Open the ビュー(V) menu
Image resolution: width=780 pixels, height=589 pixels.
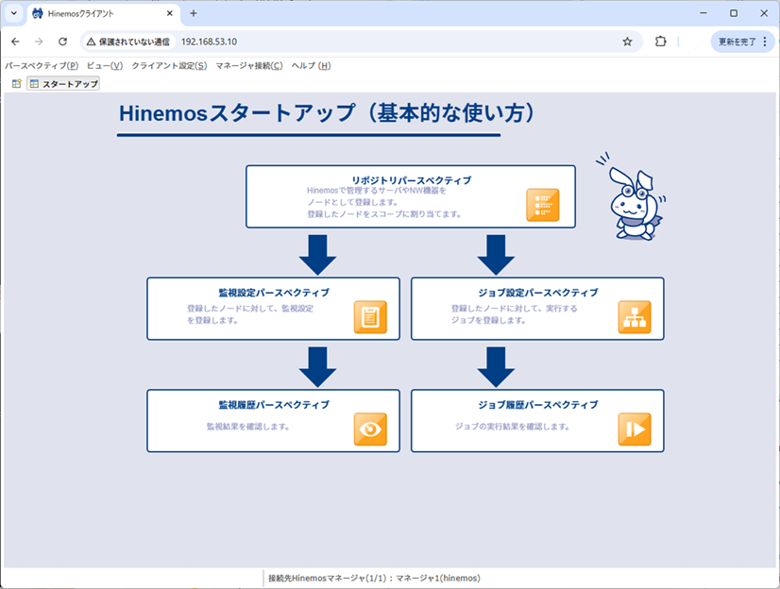coord(104,66)
